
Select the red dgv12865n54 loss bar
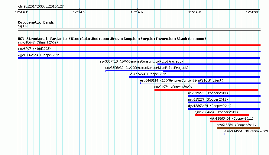pyautogui.click(x=229, y=121)
